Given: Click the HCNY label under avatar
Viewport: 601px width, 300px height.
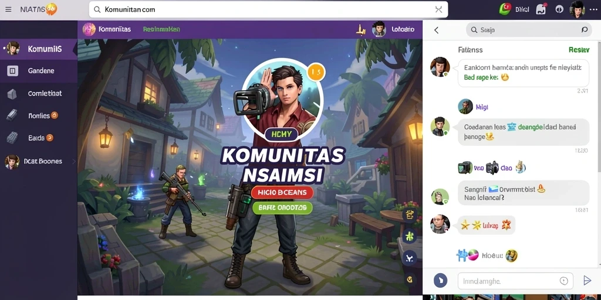Looking at the screenshot, I should 281,134.
